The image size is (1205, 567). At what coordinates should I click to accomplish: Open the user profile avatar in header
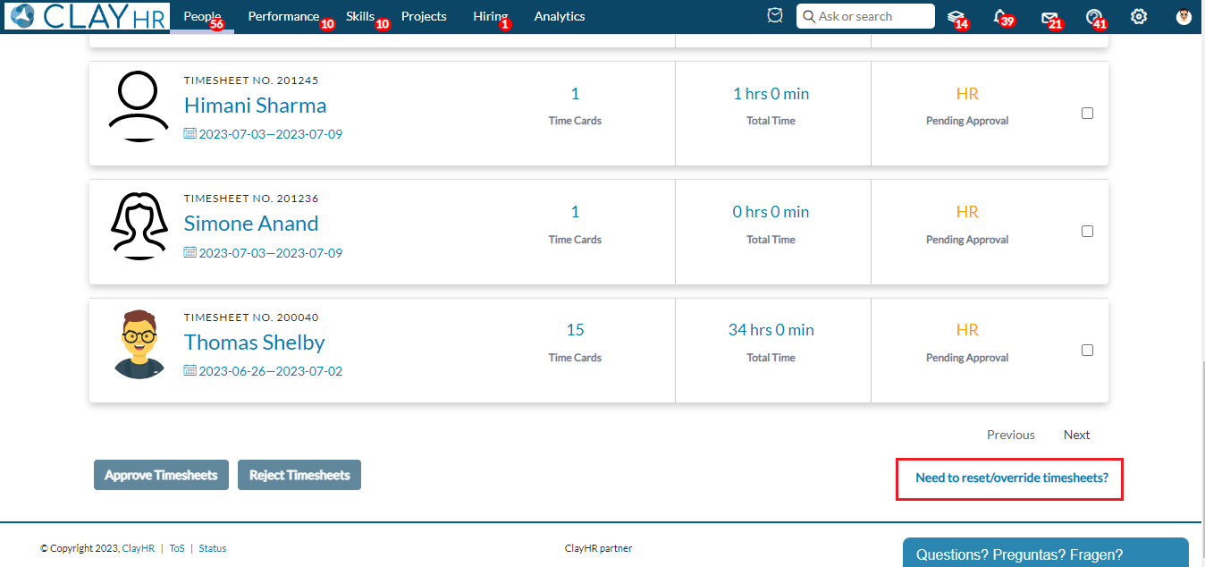coord(1184,16)
